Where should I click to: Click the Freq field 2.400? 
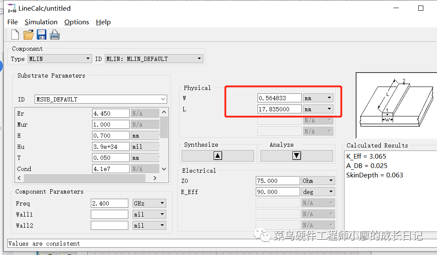pyautogui.click(x=110, y=203)
